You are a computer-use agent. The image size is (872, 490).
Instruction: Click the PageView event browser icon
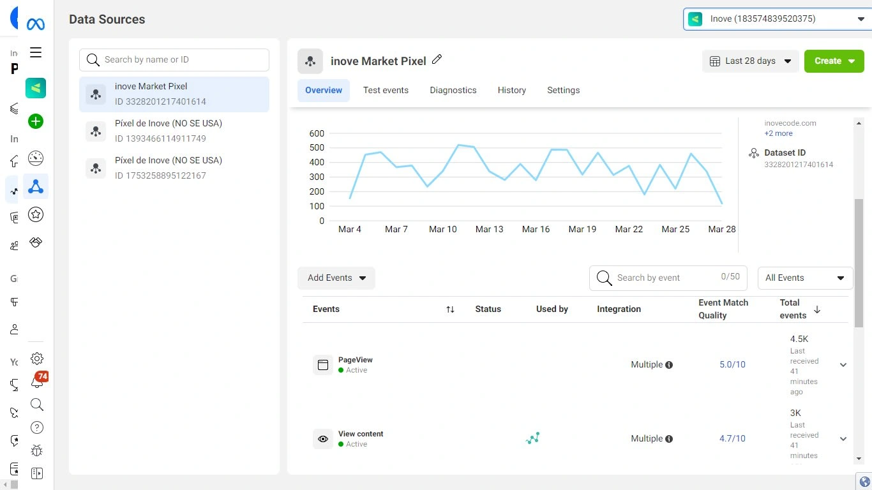pos(323,365)
